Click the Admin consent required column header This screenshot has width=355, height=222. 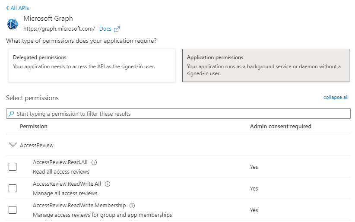(x=280, y=127)
